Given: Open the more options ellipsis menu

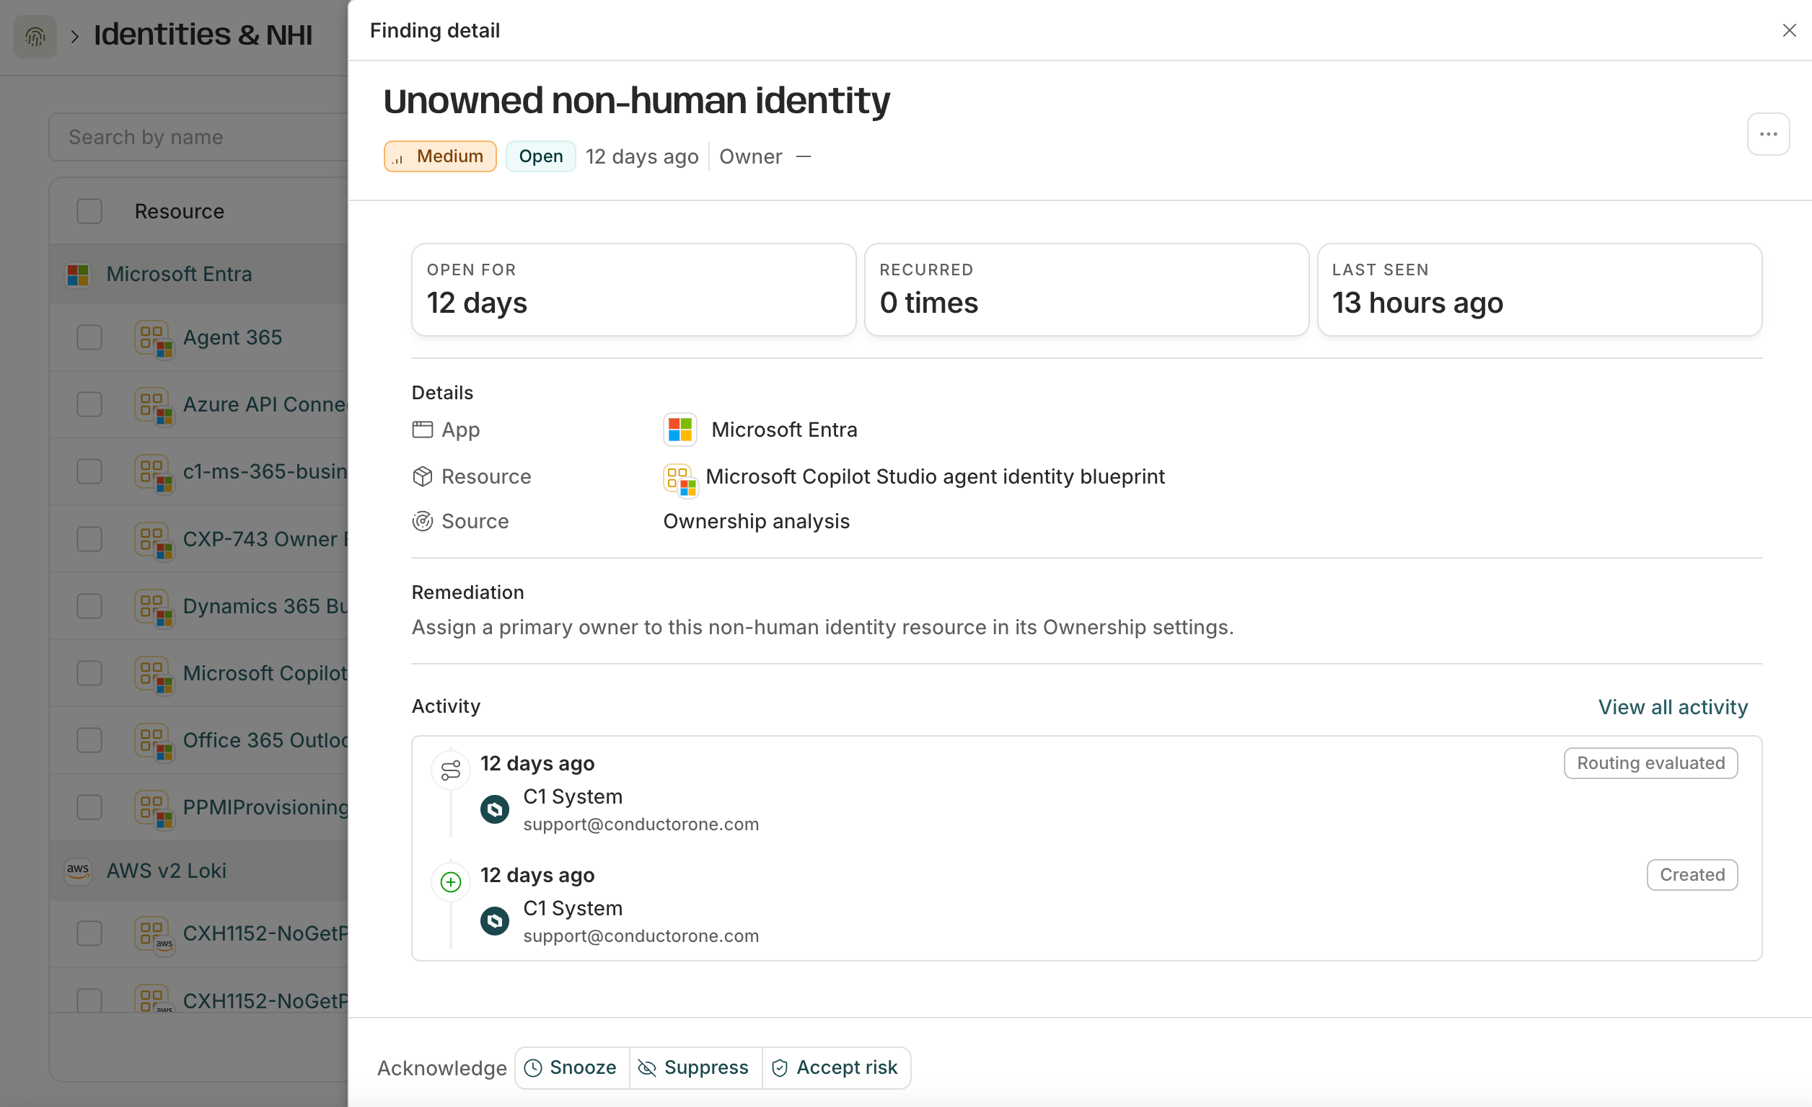Looking at the screenshot, I should point(1768,135).
